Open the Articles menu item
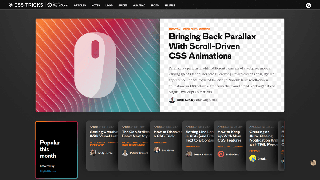Viewport: 320px width, 180px height. (x=80, y=5)
